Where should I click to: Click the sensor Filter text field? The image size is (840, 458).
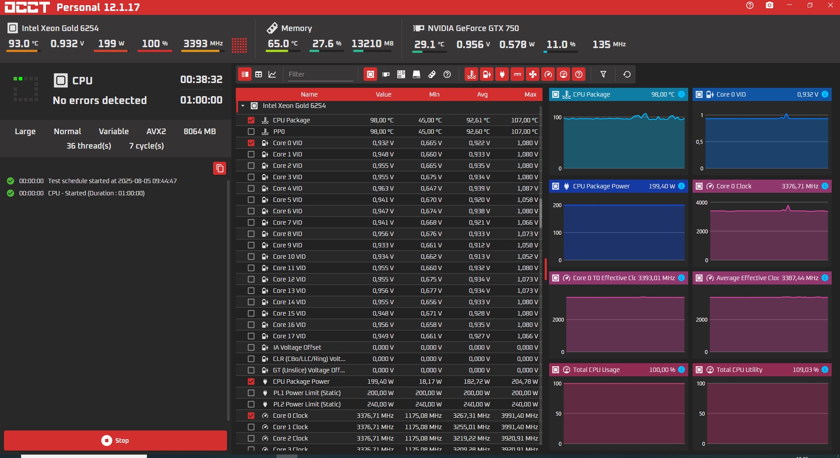(x=319, y=74)
